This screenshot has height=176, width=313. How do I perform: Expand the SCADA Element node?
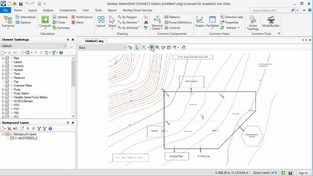[3, 101]
